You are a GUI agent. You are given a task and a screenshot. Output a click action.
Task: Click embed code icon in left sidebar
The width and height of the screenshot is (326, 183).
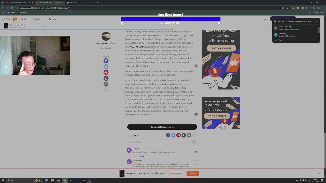106,84
